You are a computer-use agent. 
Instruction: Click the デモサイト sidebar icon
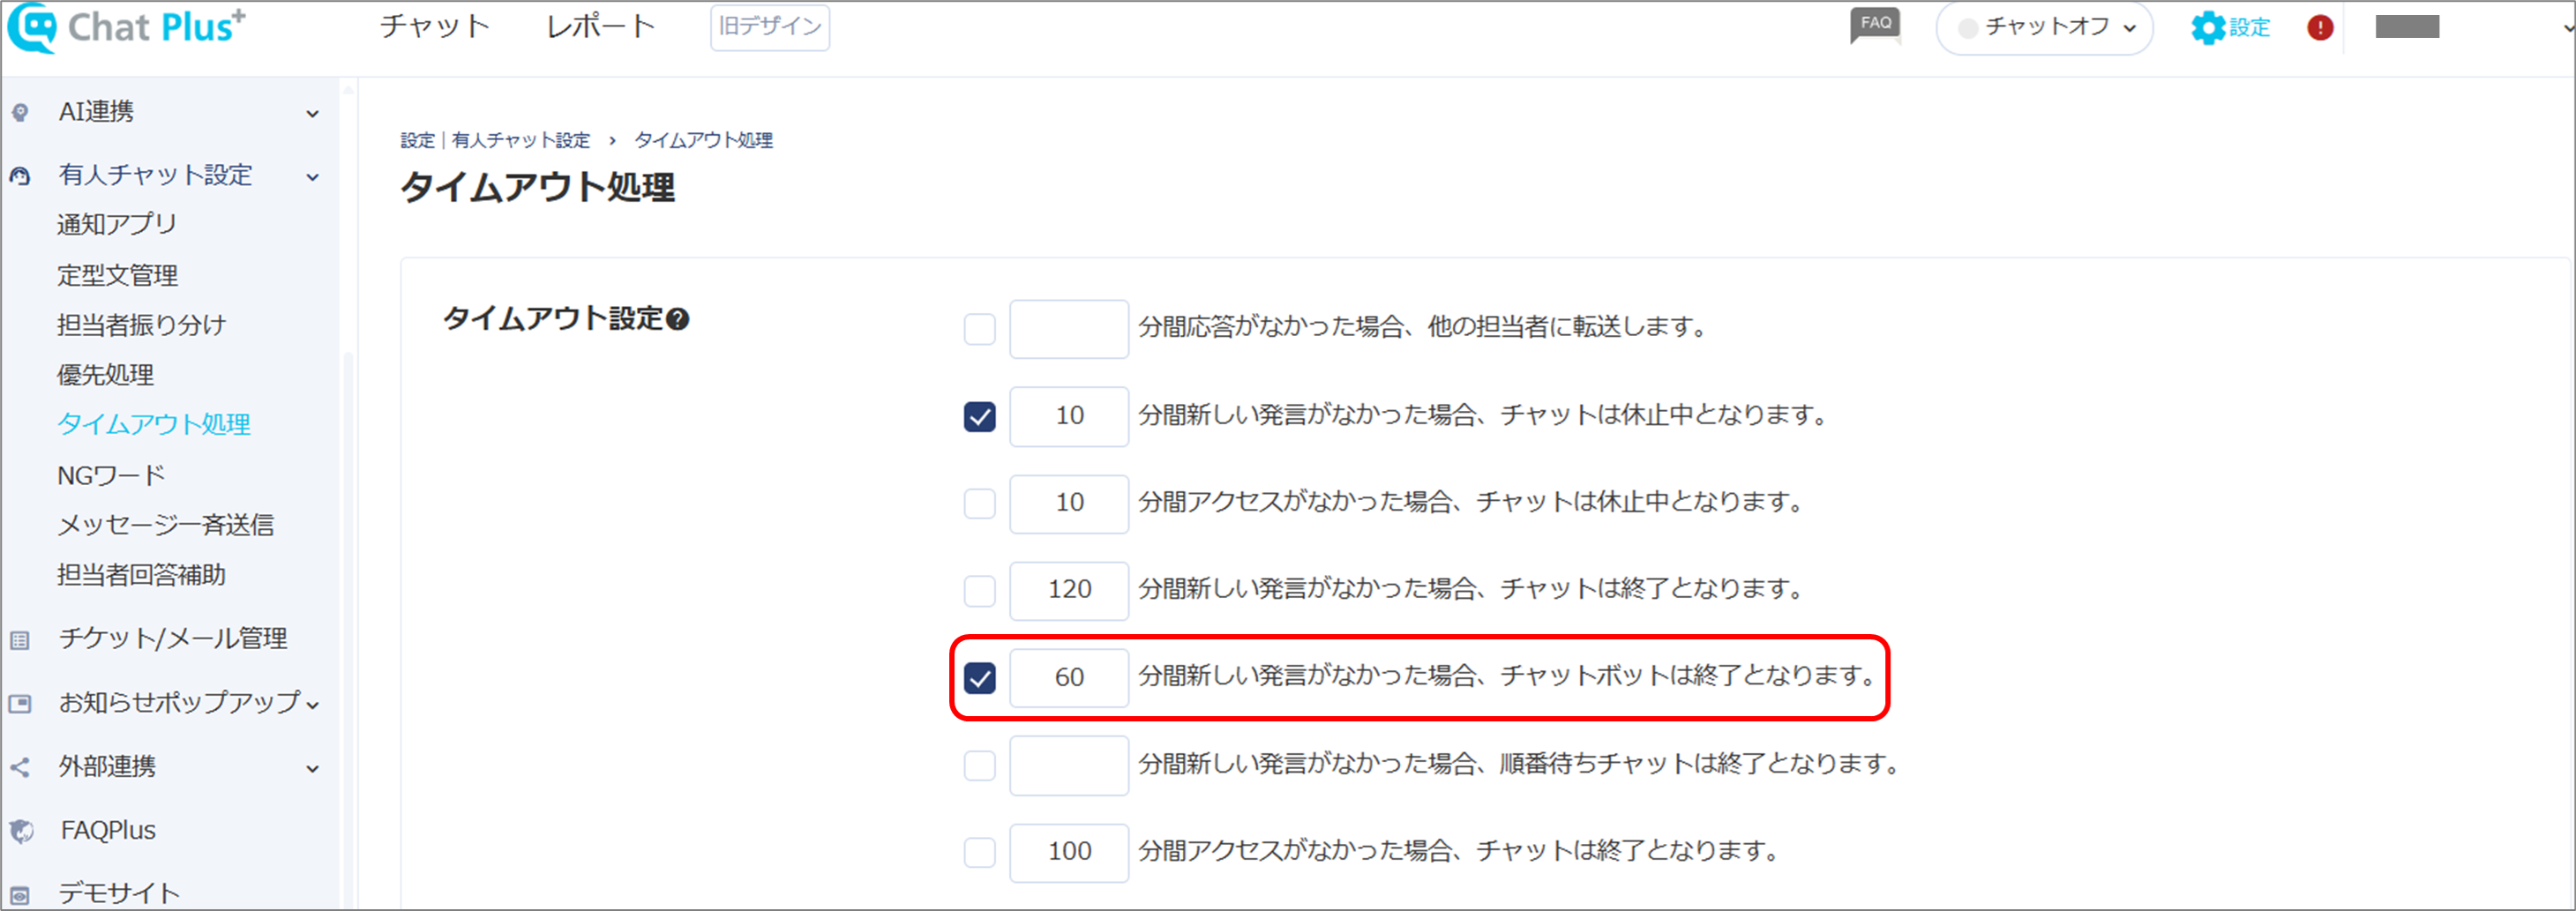(x=20, y=895)
